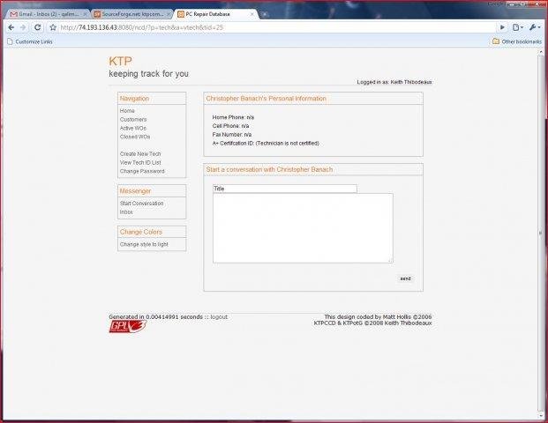Click 'Cell Phone: n/a' text
This screenshot has width=548, height=423.
pos(230,126)
